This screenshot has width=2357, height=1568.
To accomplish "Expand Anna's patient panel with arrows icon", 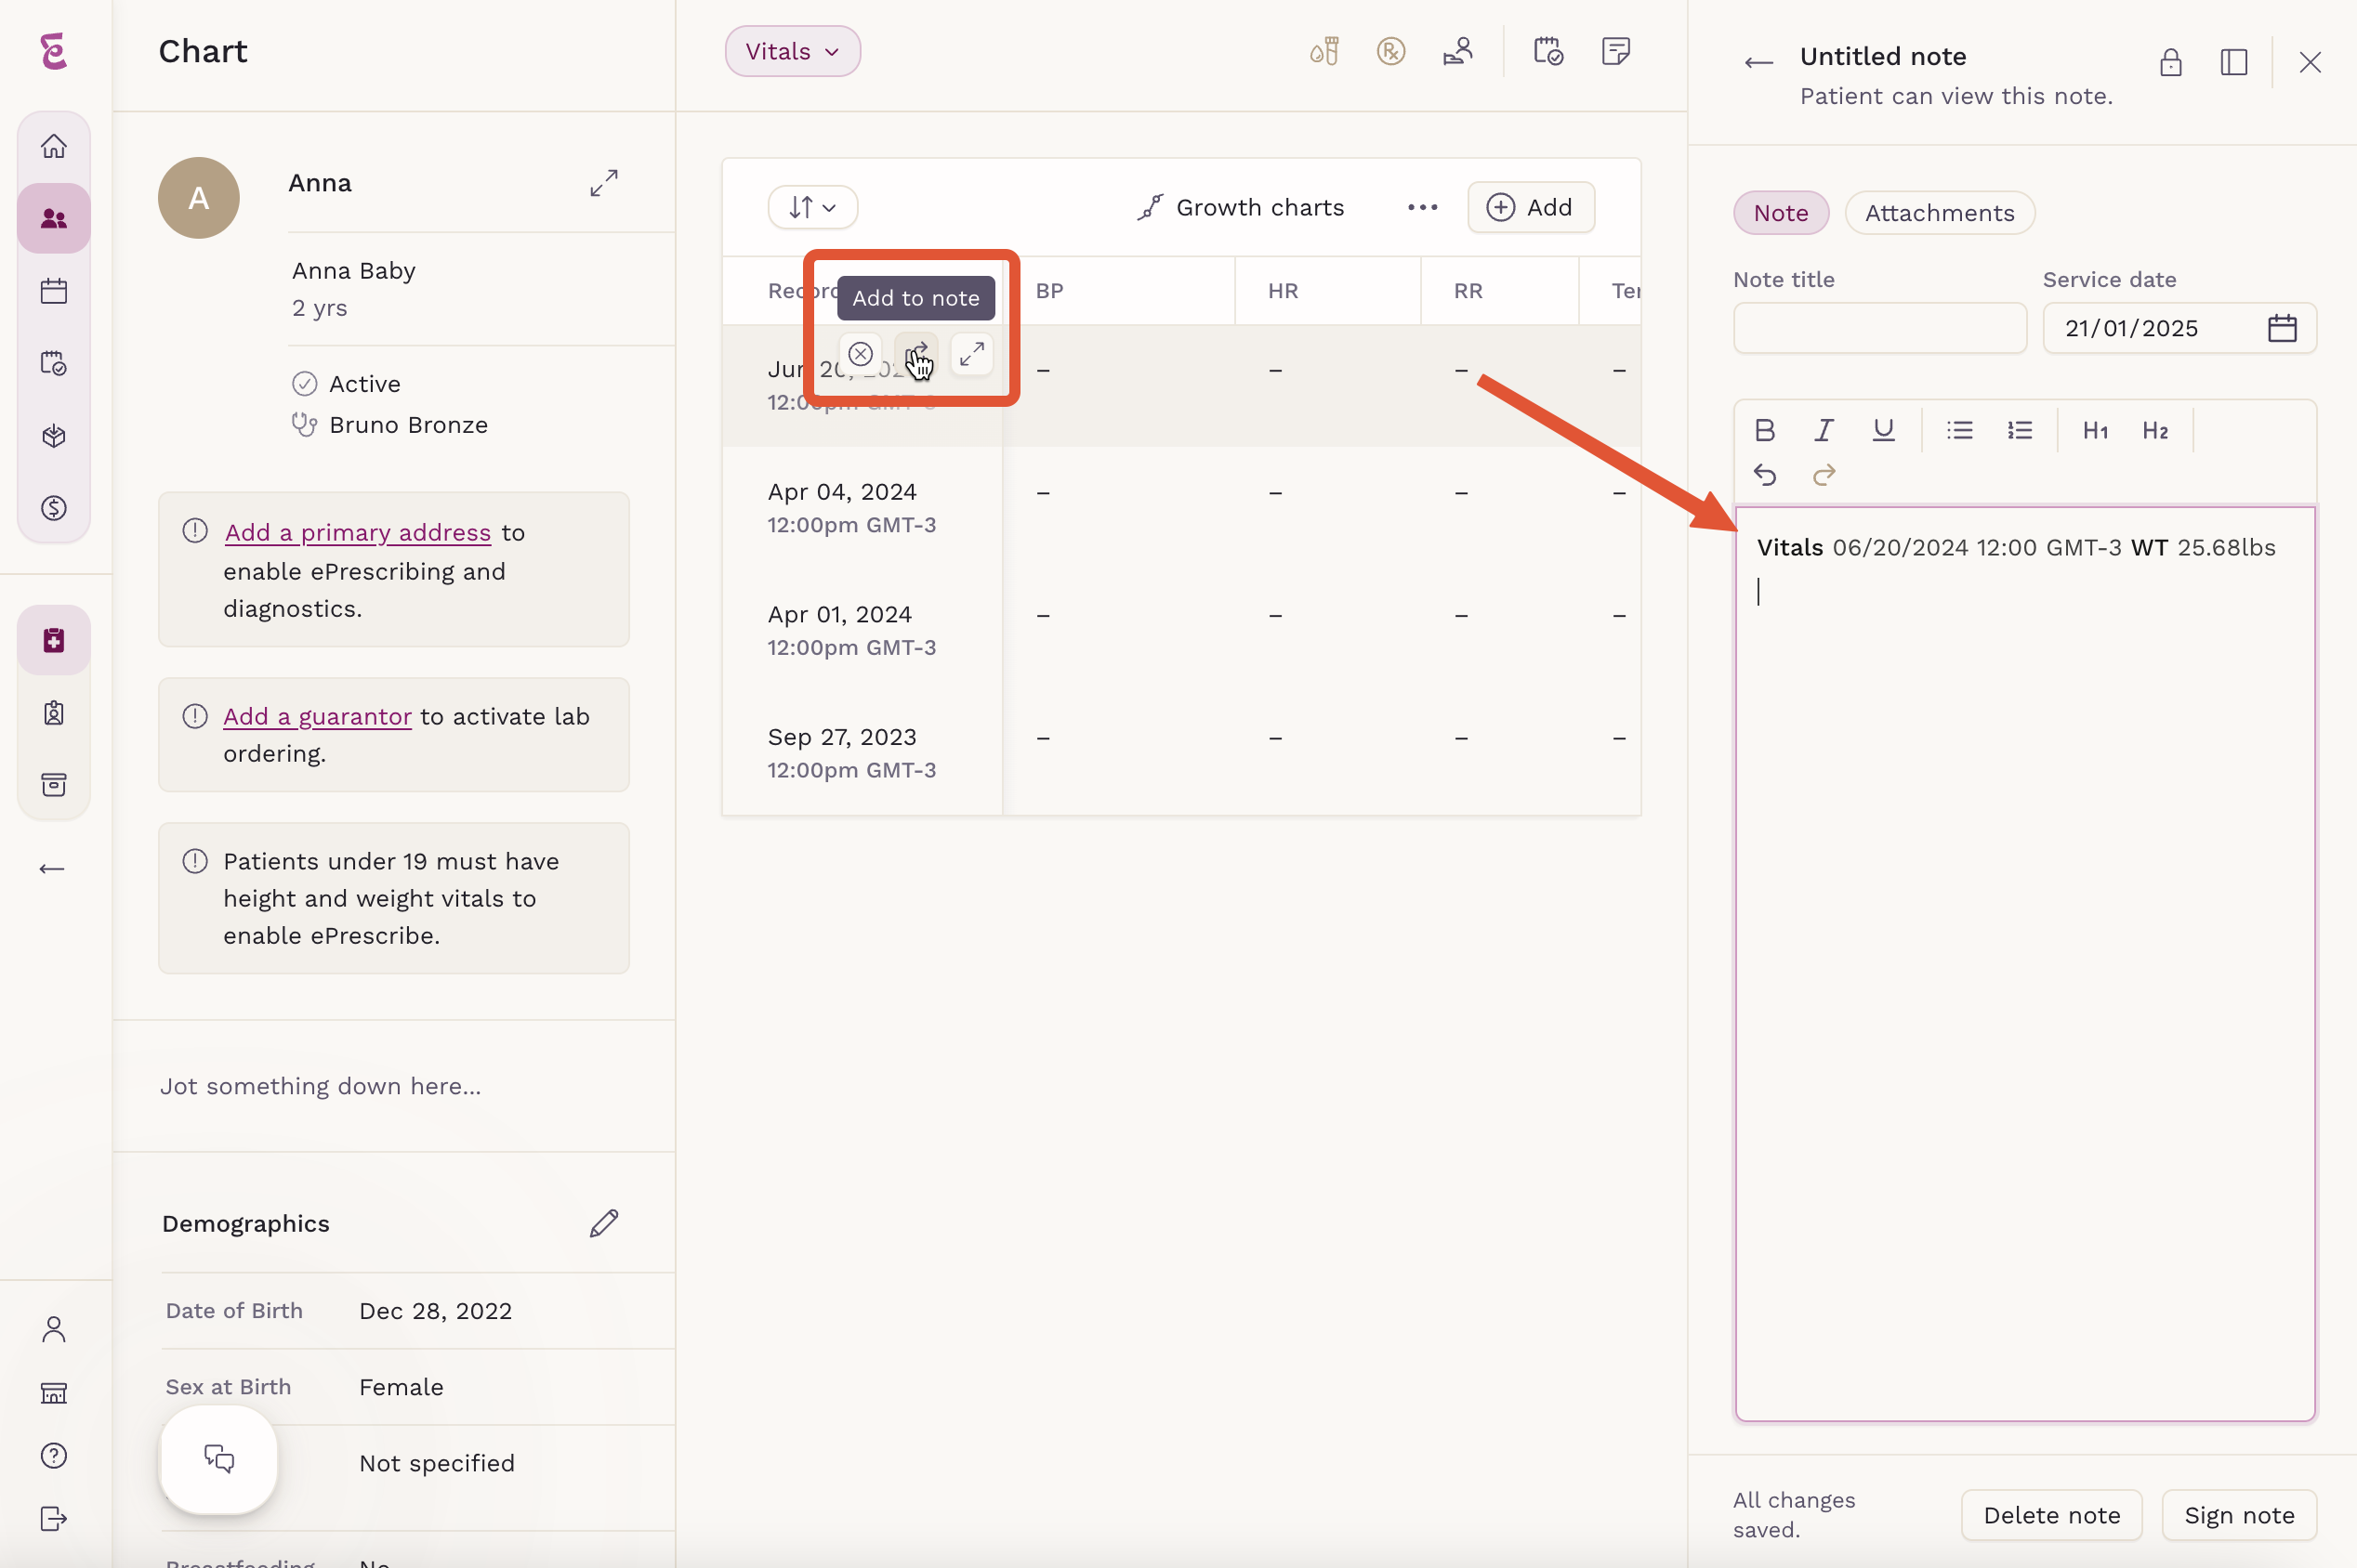I will point(604,183).
